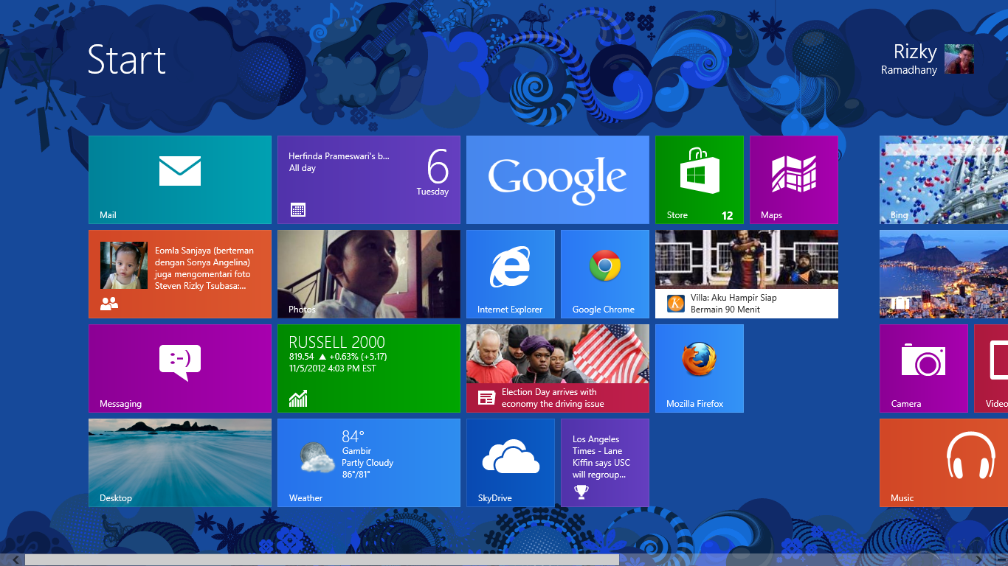Open the Bing balloons tile

click(944, 180)
